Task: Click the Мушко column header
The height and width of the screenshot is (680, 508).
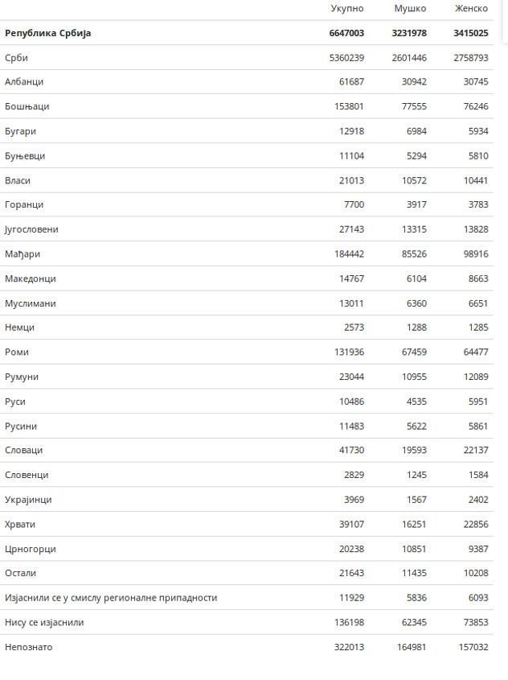Action: [410, 8]
